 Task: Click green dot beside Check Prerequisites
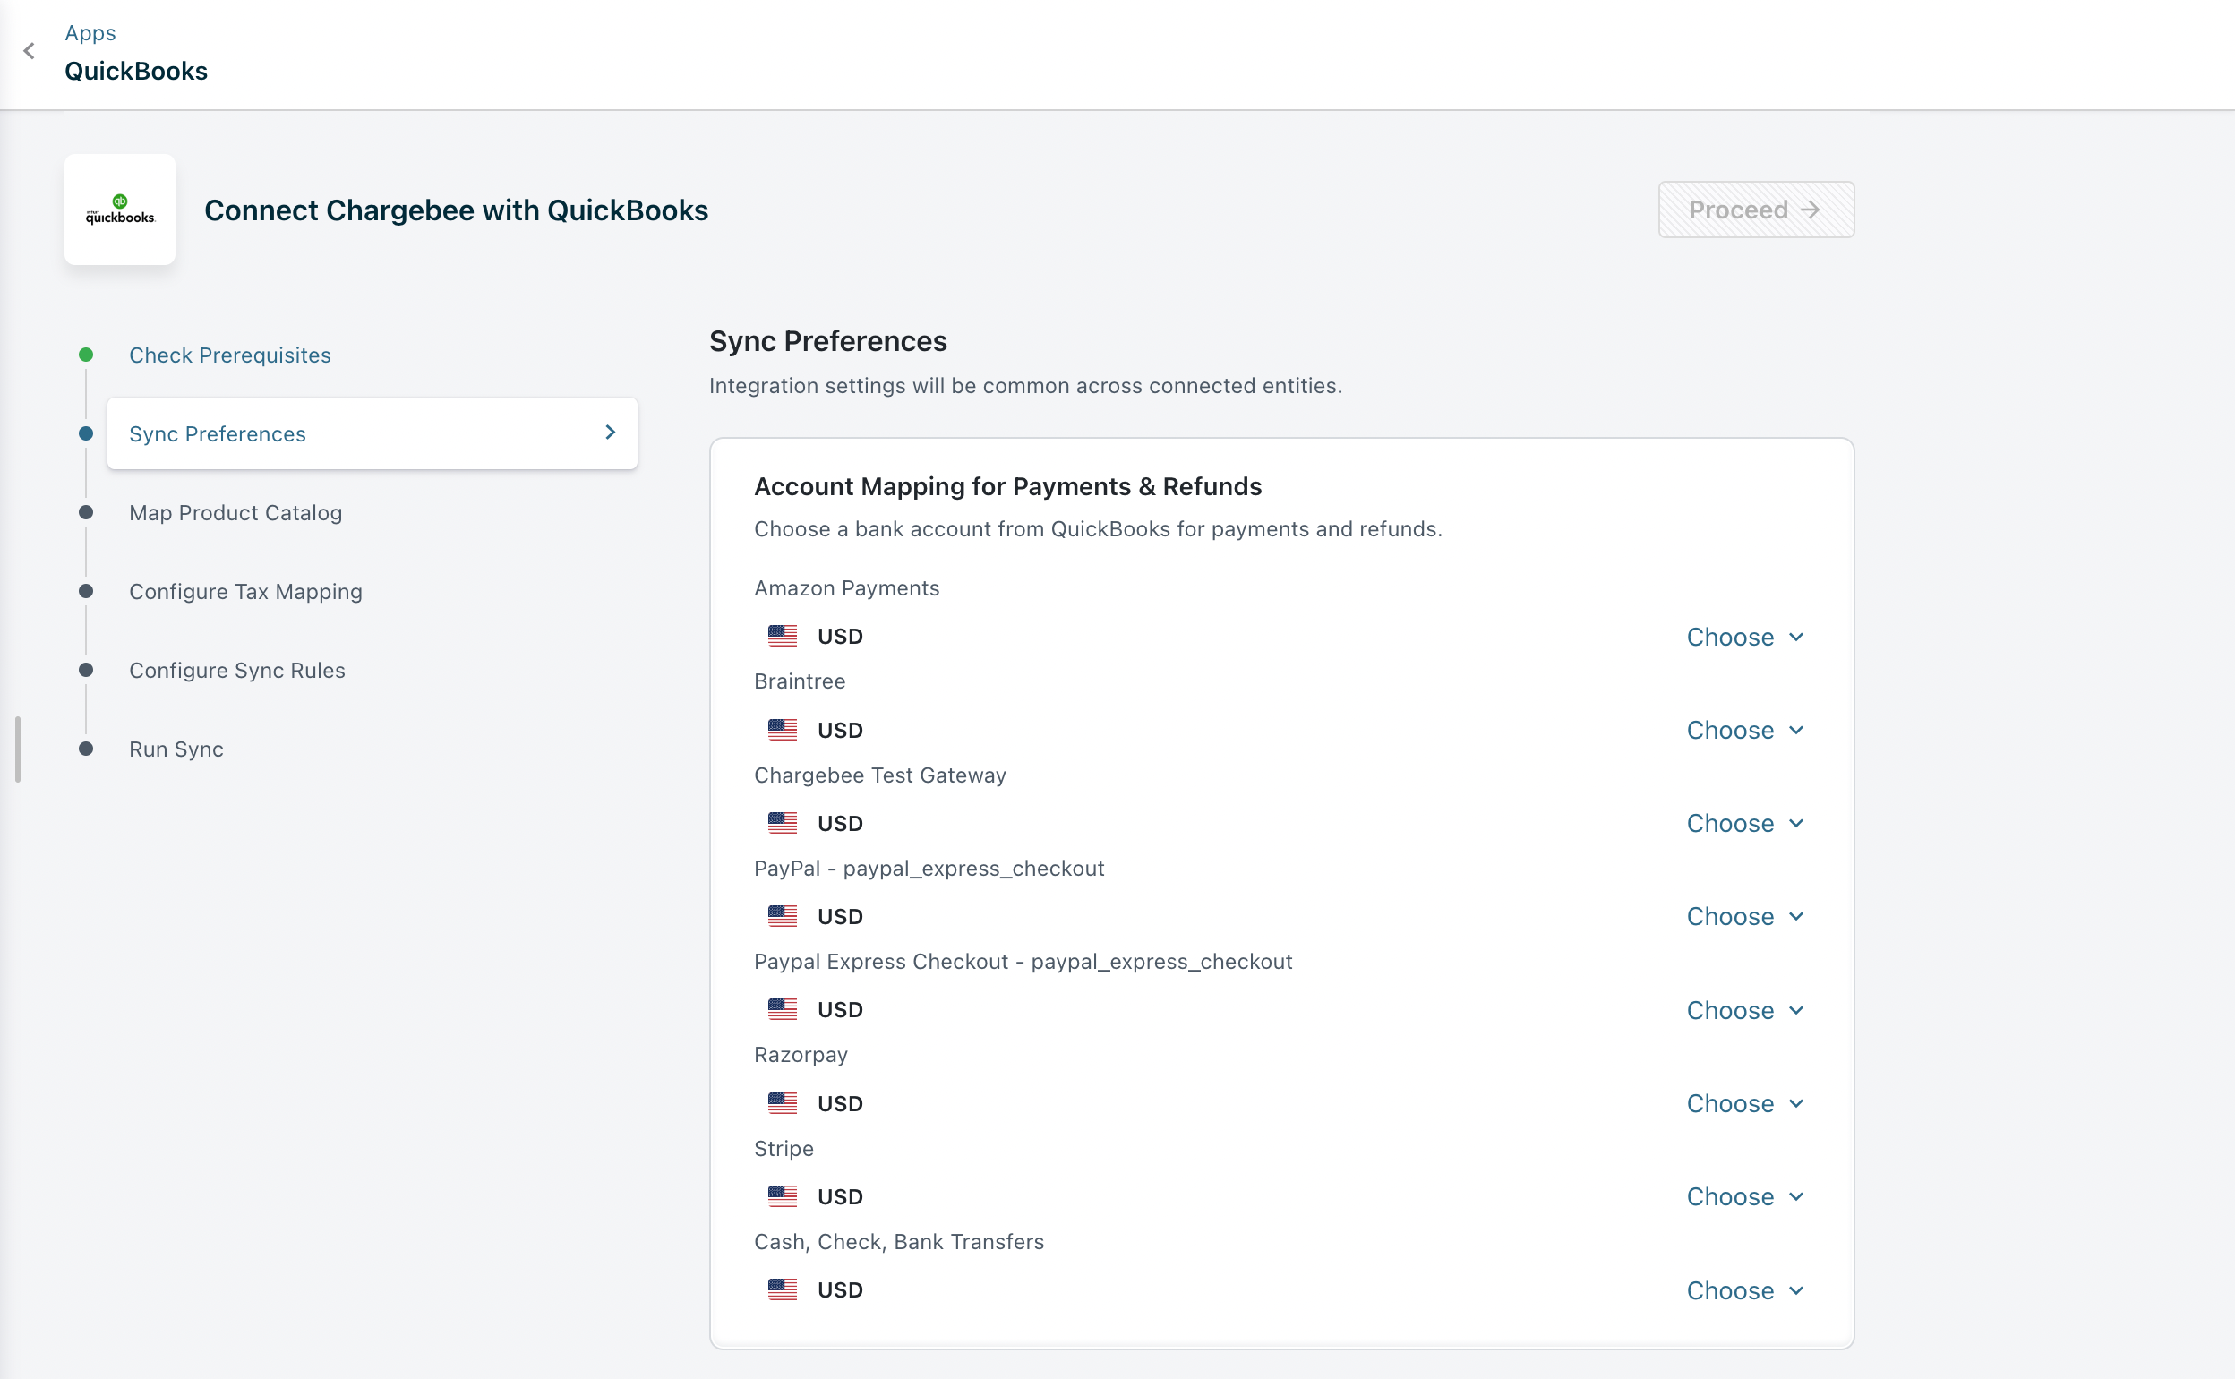point(86,355)
